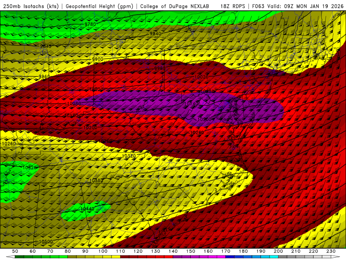Click the dark blue legend swatch after 170

(x=230, y=257)
